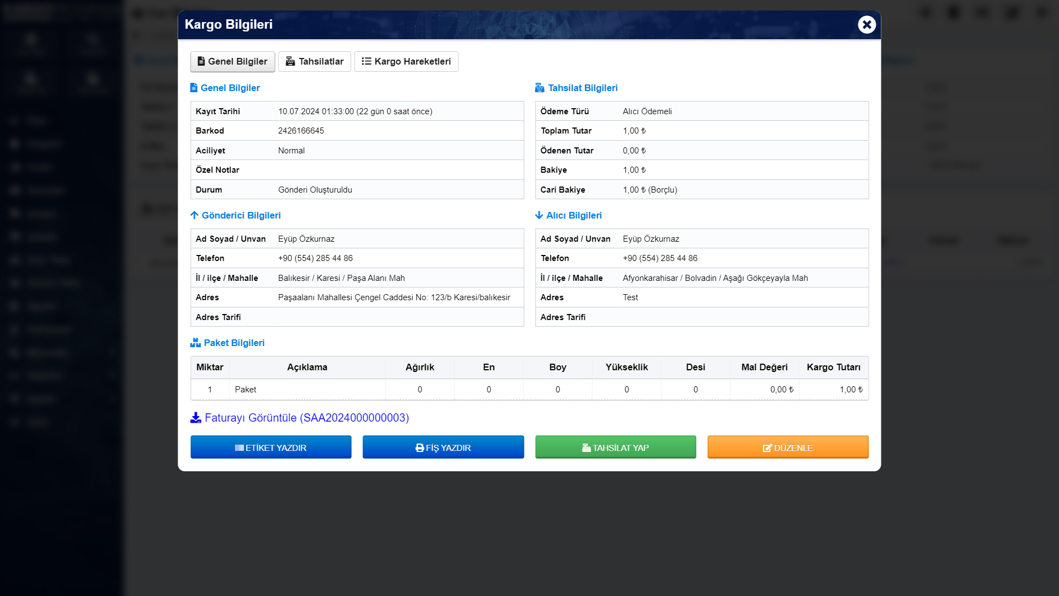Click the invoice download icon
Screen dimensions: 1059x596
click(195, 418)
